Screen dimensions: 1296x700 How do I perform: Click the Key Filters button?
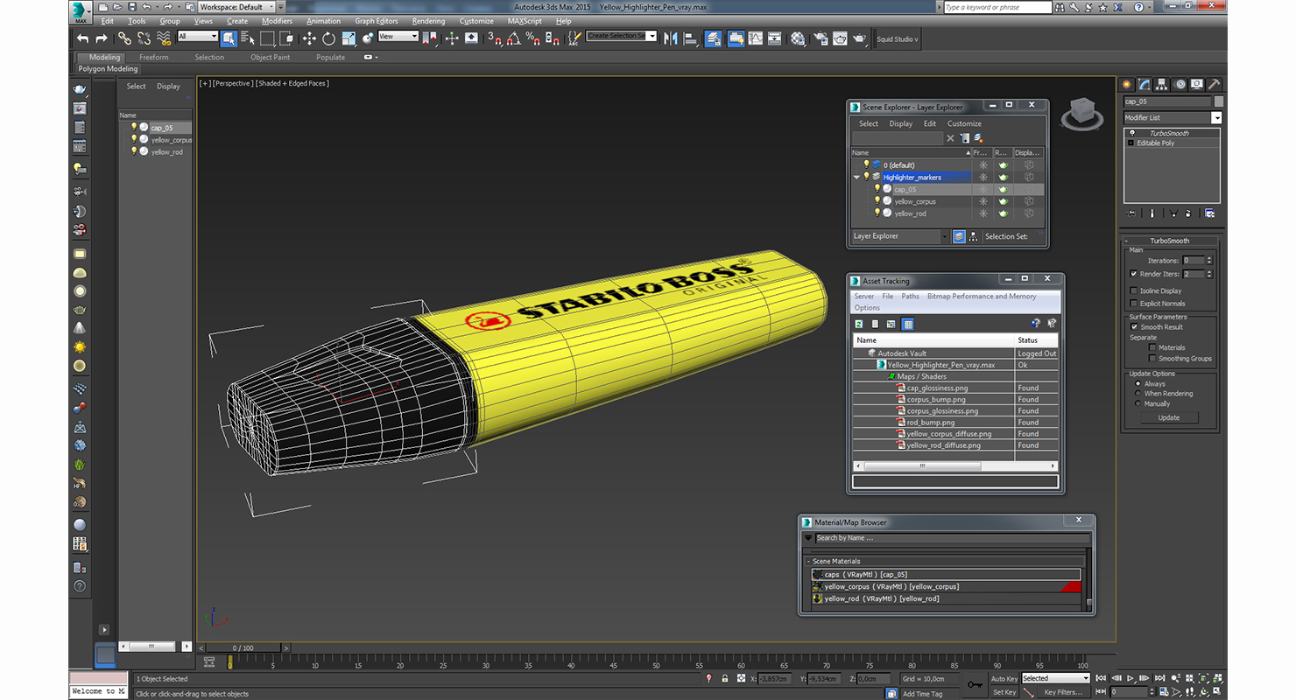(1063, 692)
